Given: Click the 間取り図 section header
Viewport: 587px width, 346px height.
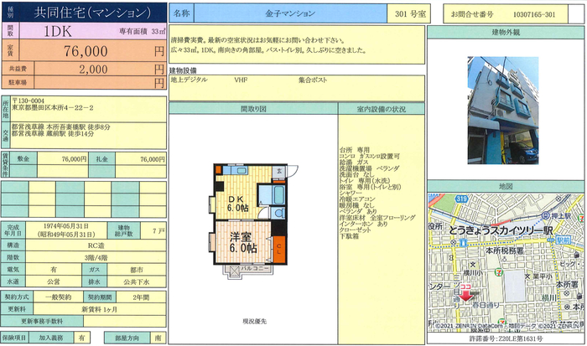Looking at the screenshot, I should coord(252,109).
